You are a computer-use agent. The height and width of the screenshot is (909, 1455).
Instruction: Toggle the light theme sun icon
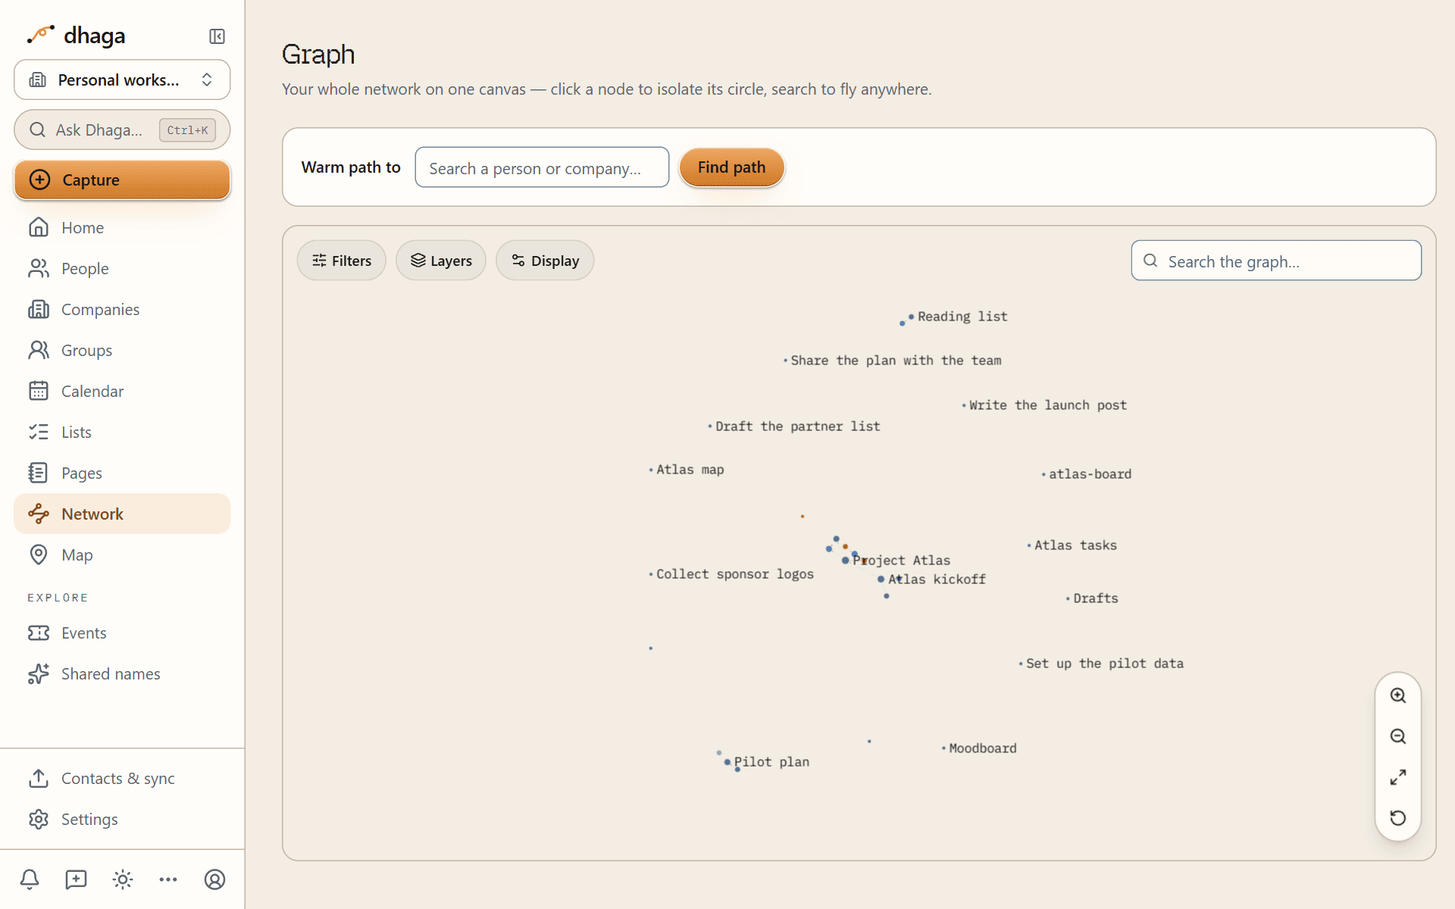123,879
